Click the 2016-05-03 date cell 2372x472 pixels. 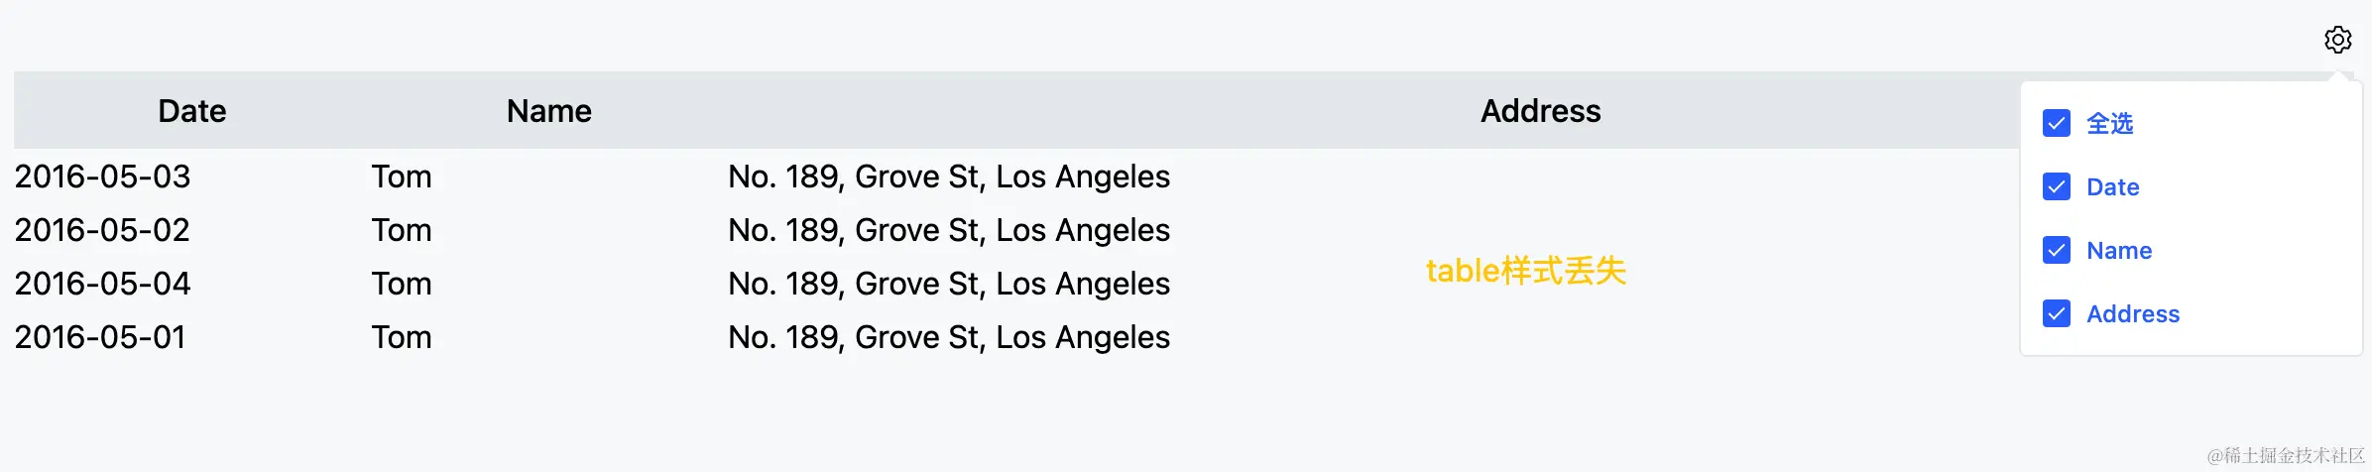coord(102,177)
